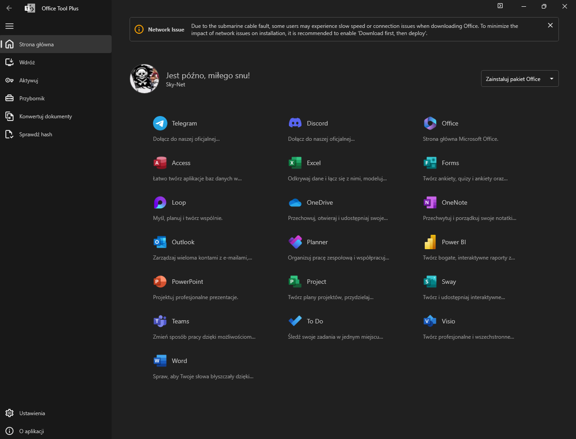The image size is (576, 439).
Task: Open Ustawienia settings page
Action: 56,413
